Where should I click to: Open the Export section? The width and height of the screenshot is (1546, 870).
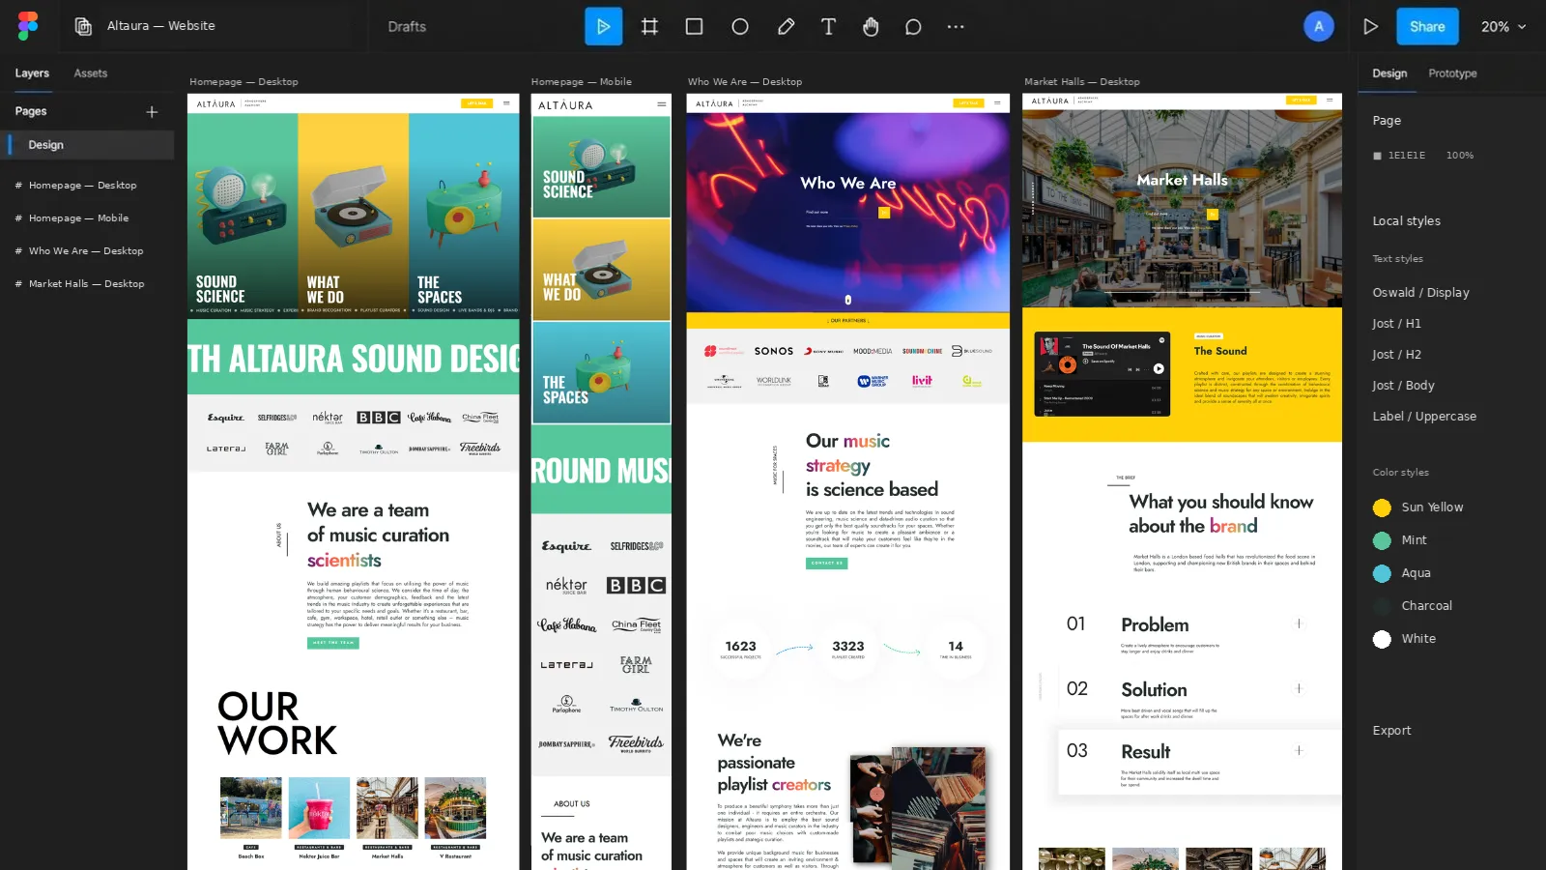pos(1391,731)
